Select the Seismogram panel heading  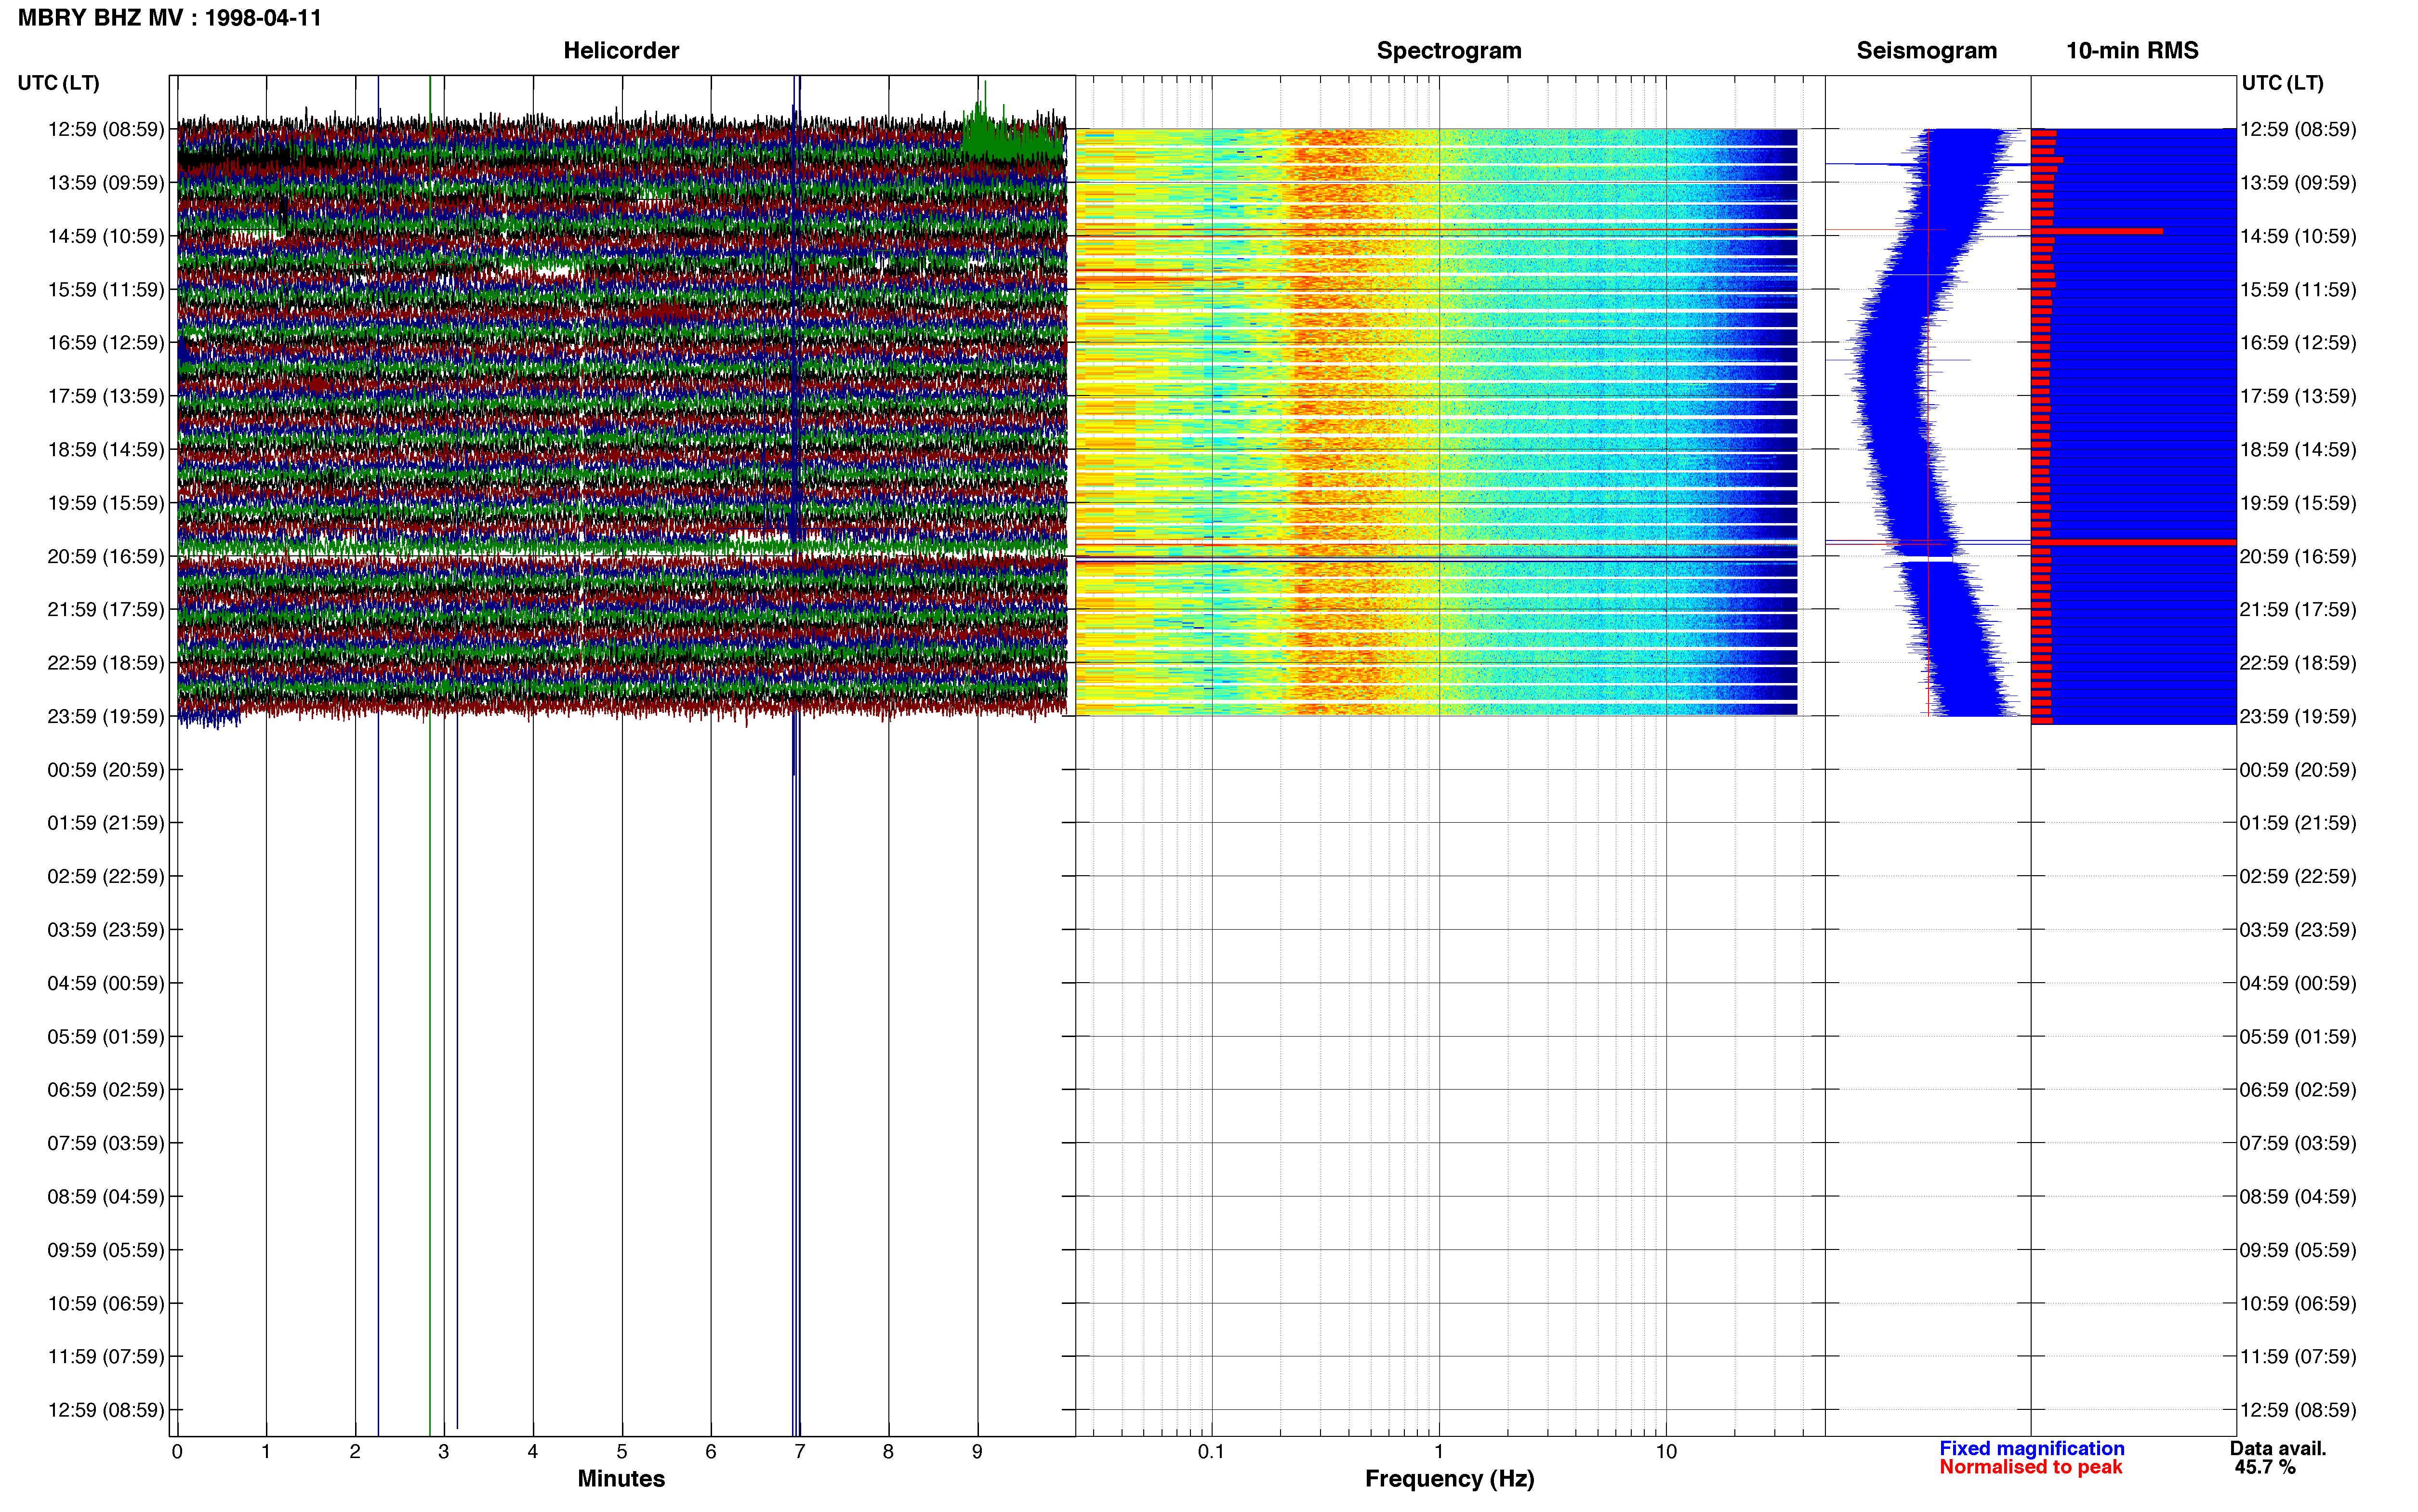(1926, 51)
